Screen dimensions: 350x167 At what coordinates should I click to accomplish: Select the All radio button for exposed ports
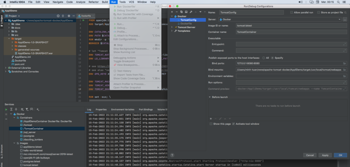pos(263,58)
